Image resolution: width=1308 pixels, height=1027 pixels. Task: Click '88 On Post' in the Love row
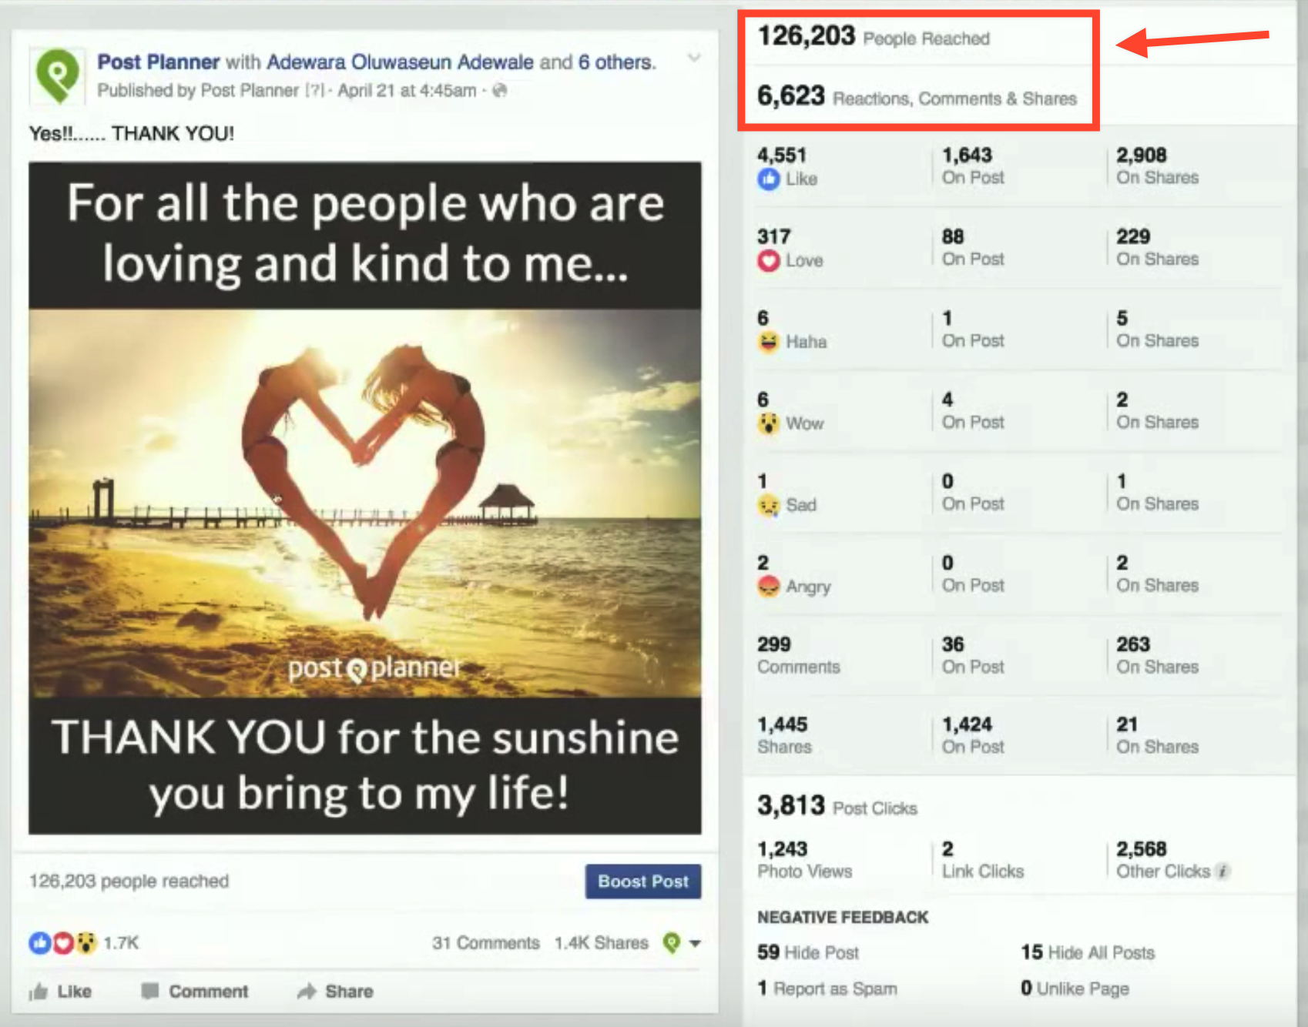tap(974, 248)
